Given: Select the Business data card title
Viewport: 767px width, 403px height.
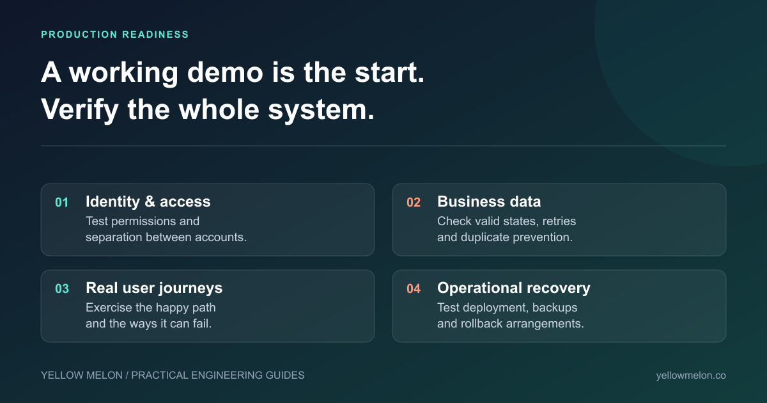Looking at the screenshot, I should (x=489, y=201).
